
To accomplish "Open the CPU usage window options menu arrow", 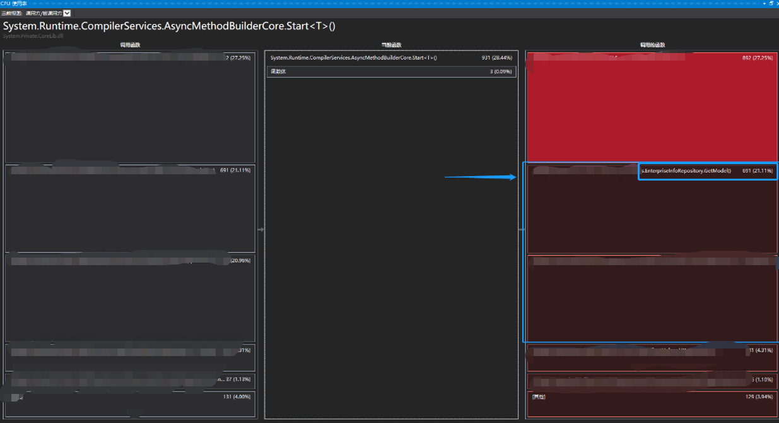I will pos(763,3).
